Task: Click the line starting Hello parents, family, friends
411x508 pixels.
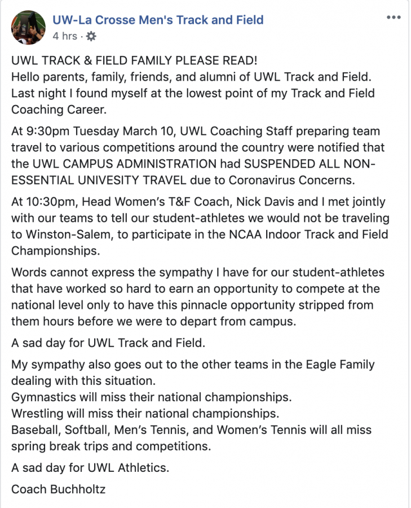Action: coord(191,77)
